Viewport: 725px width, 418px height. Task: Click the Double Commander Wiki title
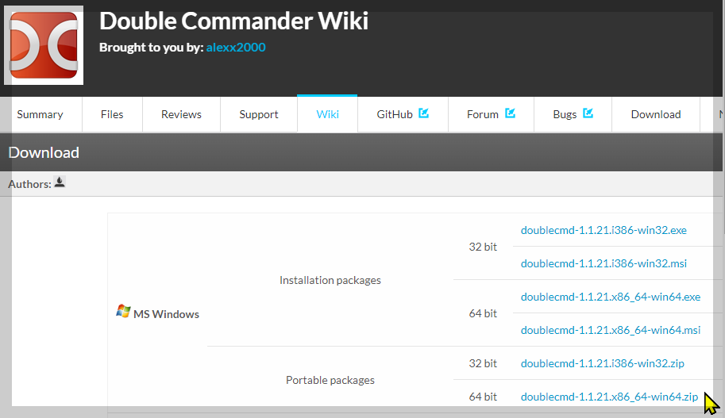(x=233, y=21)
